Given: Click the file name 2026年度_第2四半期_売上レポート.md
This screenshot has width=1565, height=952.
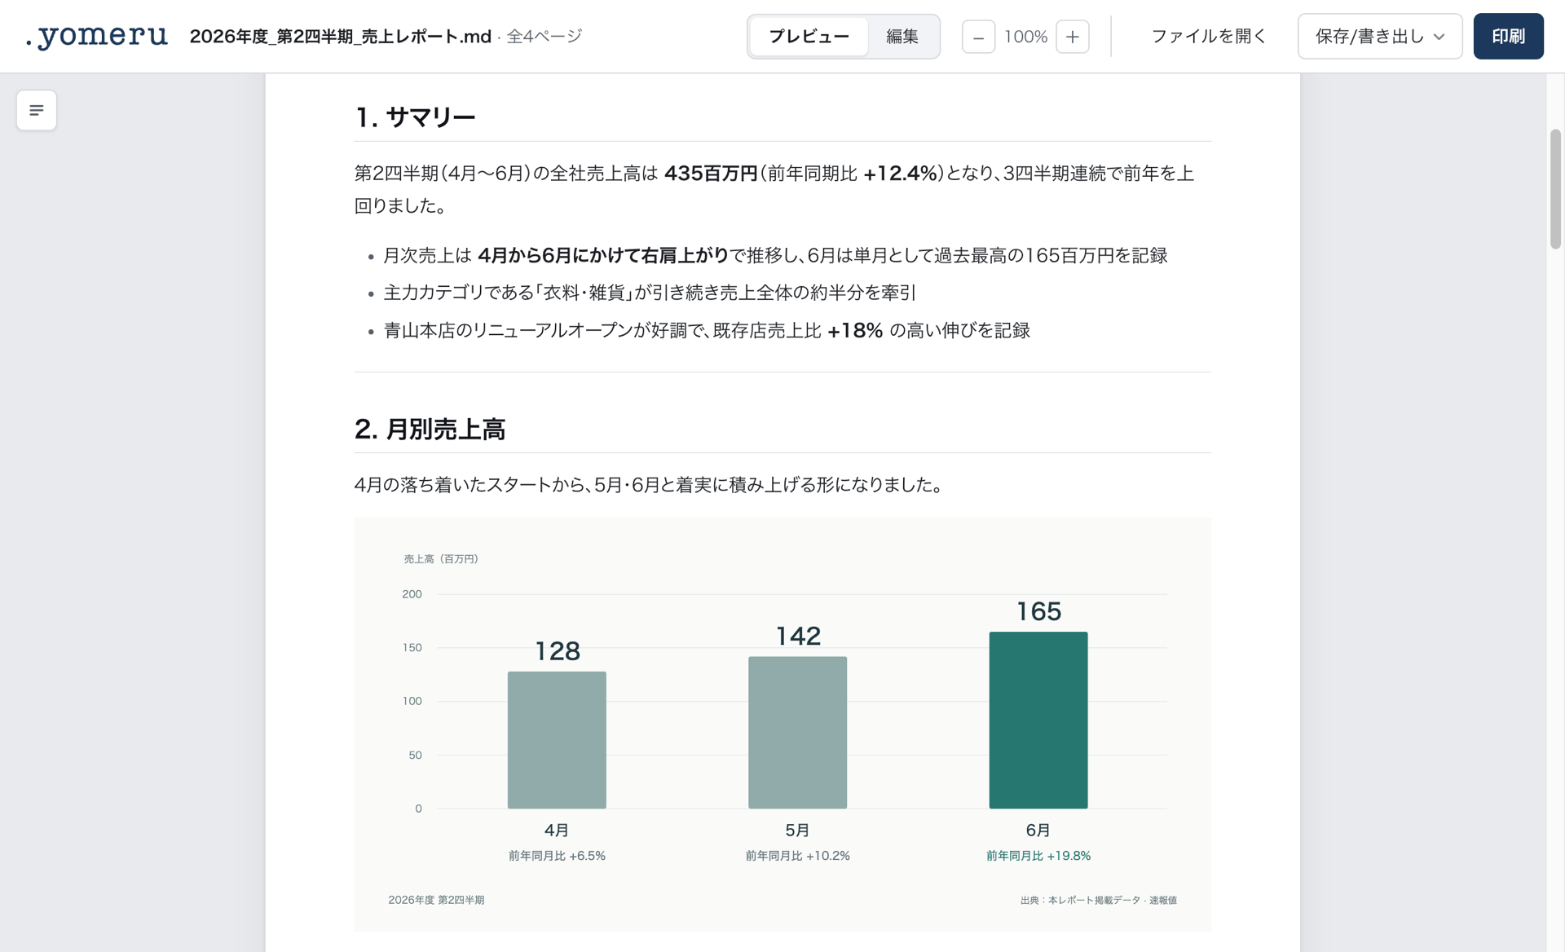Looking at the screenshot, I should pos(341,37).
